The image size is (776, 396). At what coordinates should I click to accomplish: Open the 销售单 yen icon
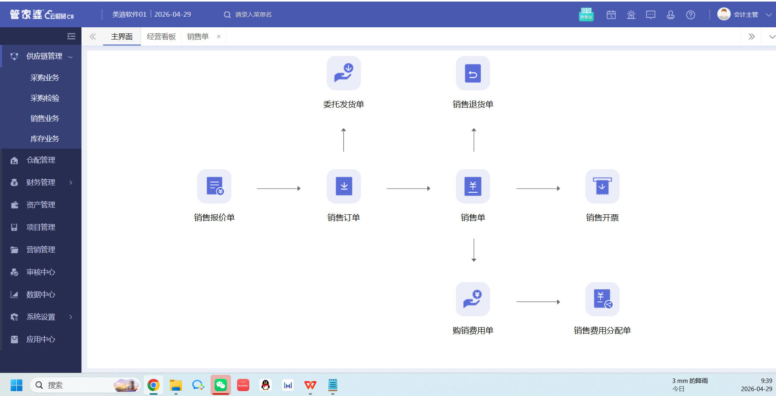[473, 186]
